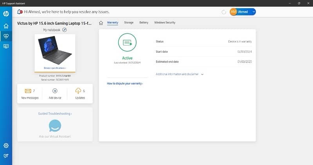This screenshot has width=313, height=165.
Task: Open New messages envelope icon
Action: pos(28,91)
